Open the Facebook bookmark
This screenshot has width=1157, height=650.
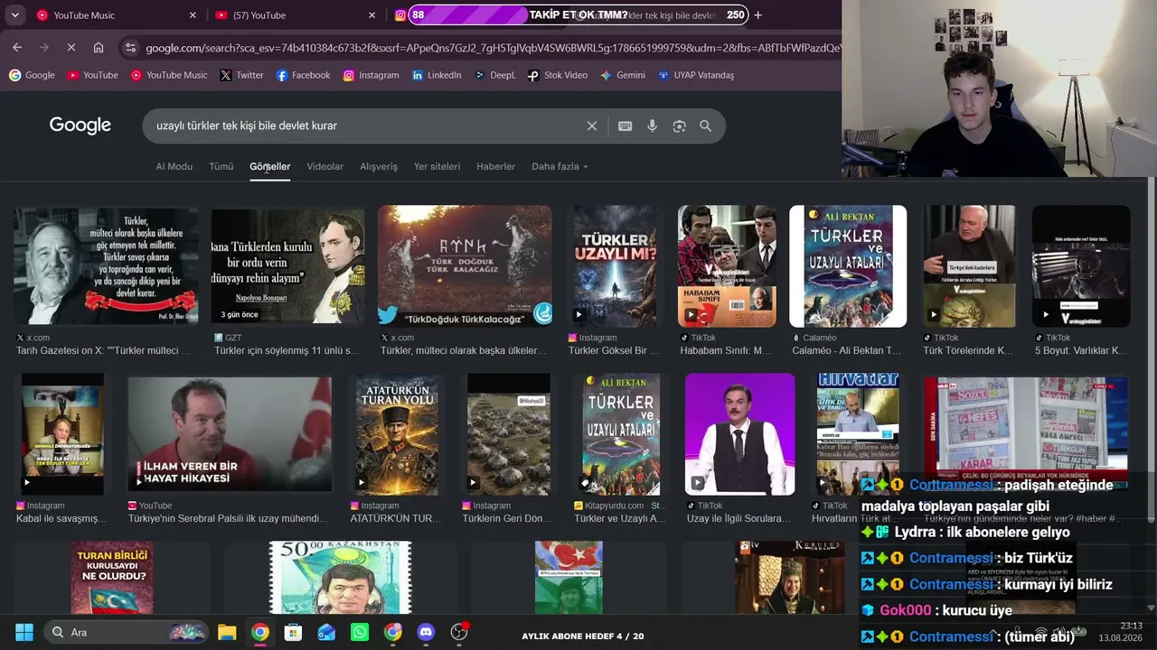click(x=303, y=76)
